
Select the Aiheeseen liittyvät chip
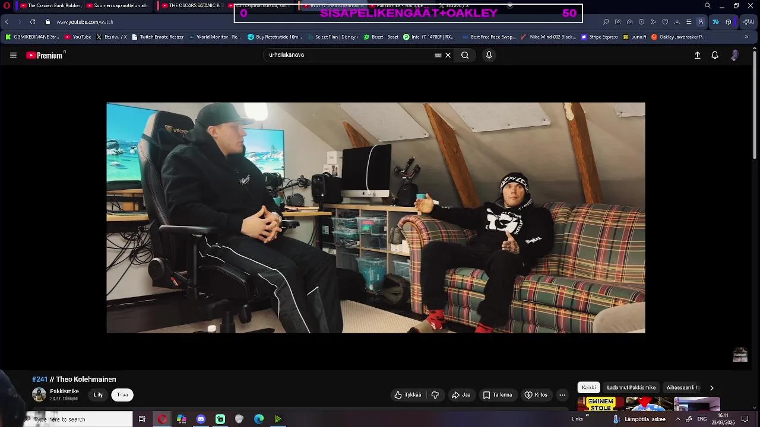(683, 387)
